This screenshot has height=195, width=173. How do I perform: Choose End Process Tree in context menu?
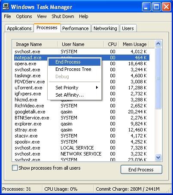click(74, 69)
